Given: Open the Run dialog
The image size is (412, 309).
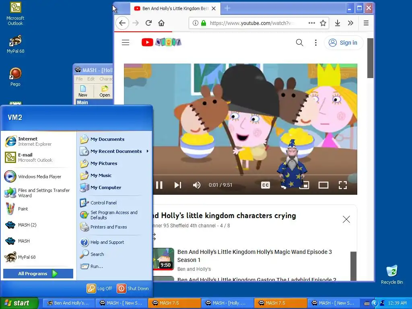Looking at the screenshot, I should tap(115, 266).
